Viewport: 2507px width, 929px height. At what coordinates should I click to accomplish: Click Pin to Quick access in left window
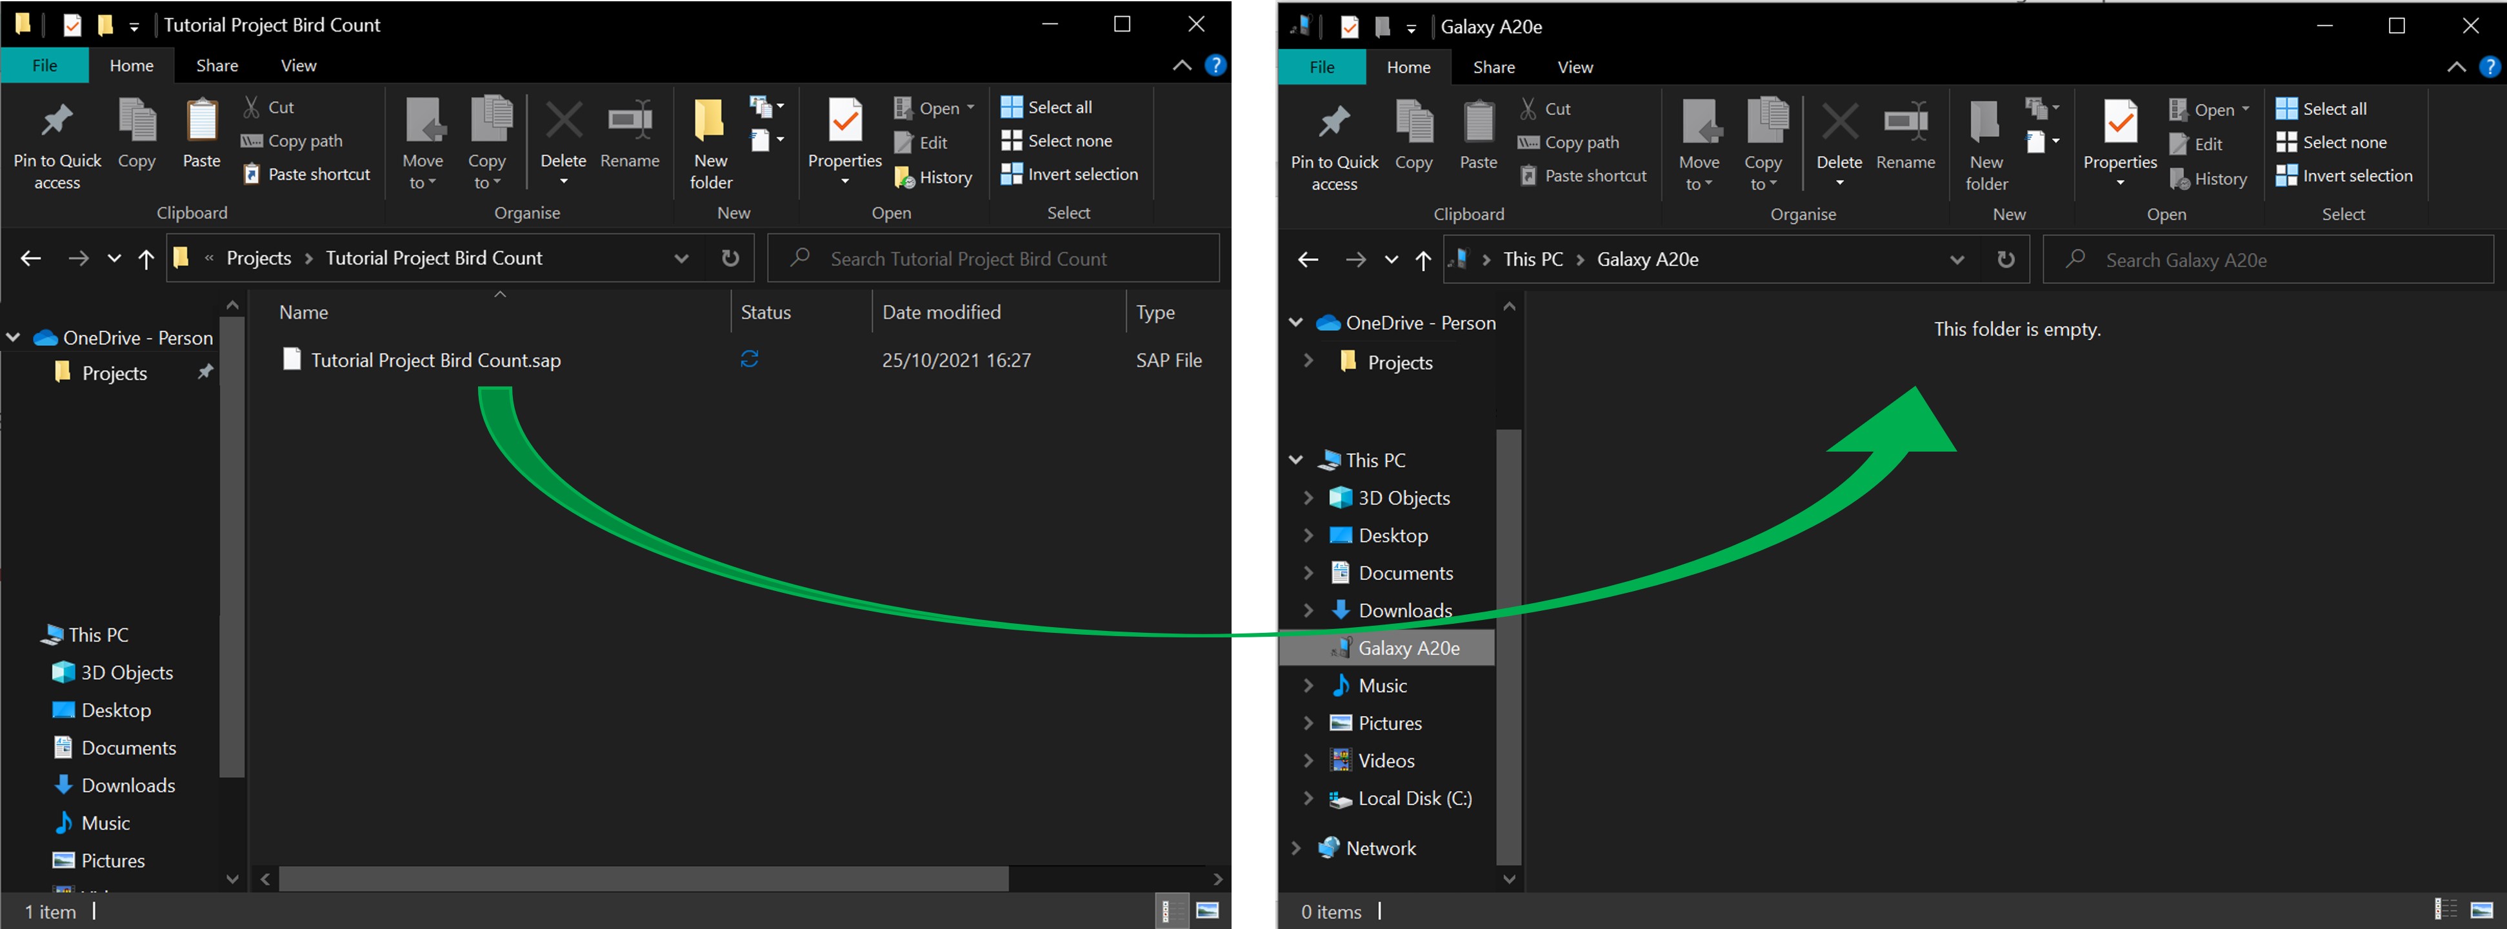pos(56,144)
